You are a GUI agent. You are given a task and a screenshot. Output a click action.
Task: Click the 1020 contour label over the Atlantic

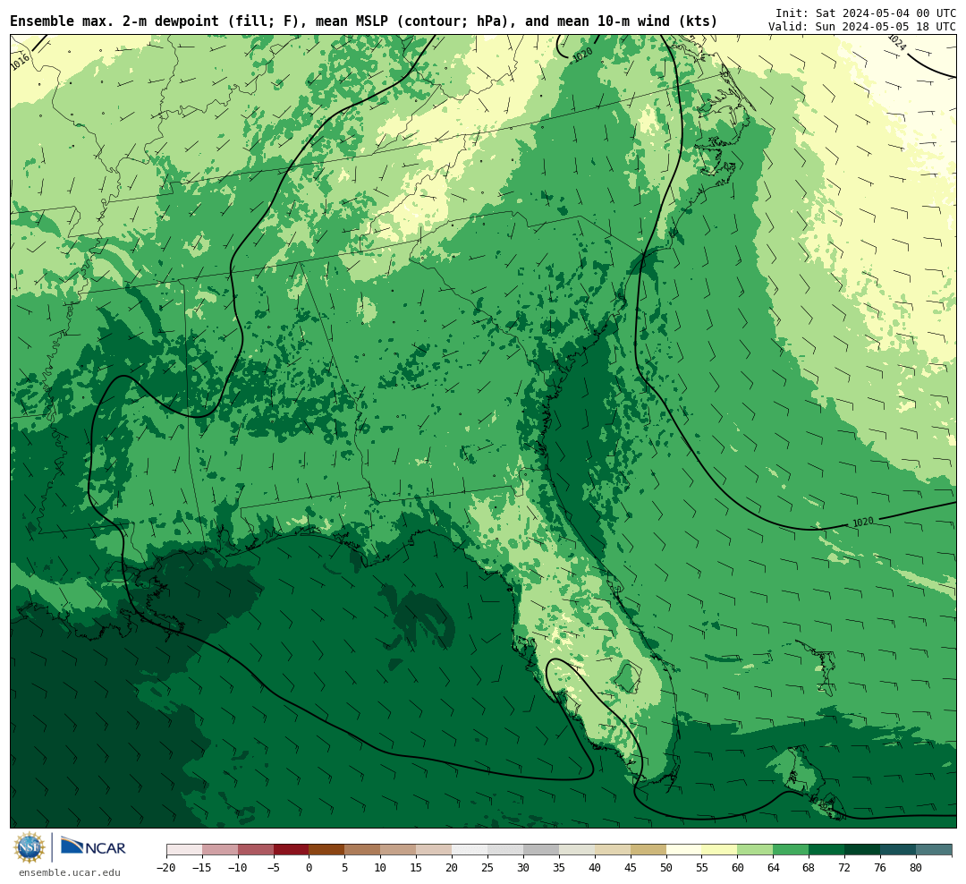[x=863, y=523]
